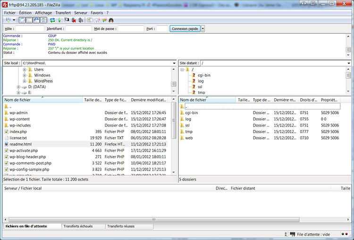Image resolution: width=354 pixels, height=240 pixels.
Task: Click the synchronized browsing toolbar icon
Action: (x=104, y=20)
